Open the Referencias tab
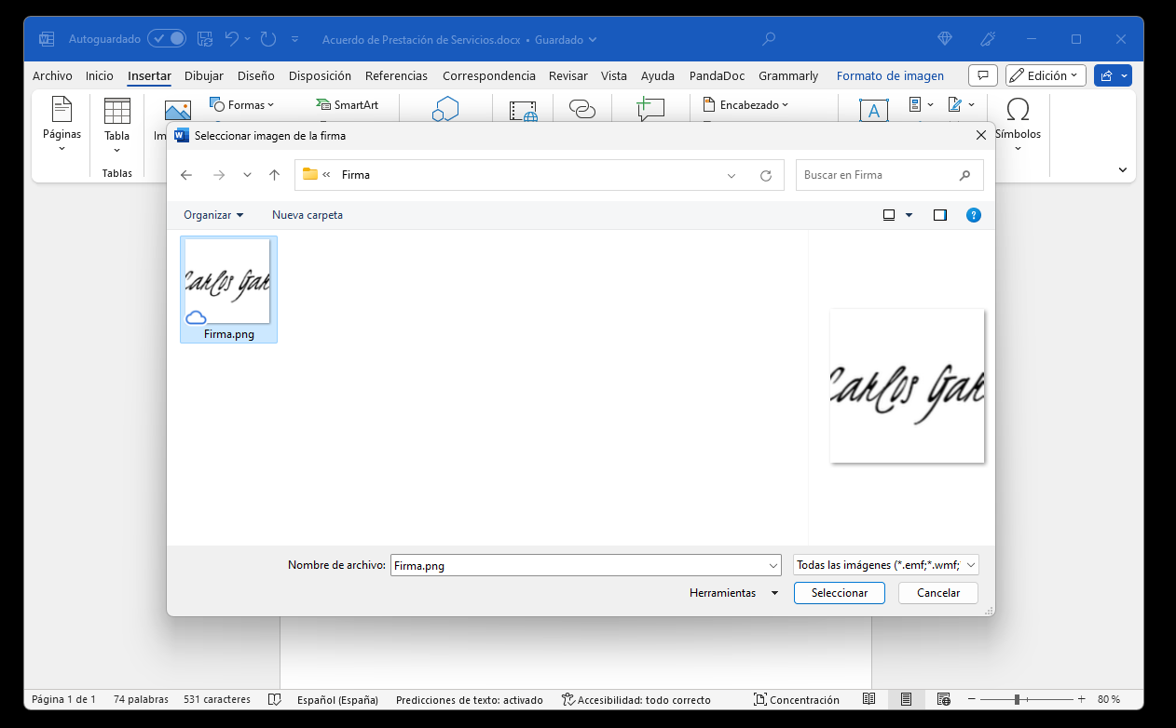 pos(396,76)
